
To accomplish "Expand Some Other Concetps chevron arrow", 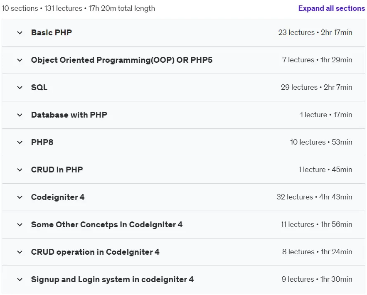I will pyautogui.click(x=20, y=225).
